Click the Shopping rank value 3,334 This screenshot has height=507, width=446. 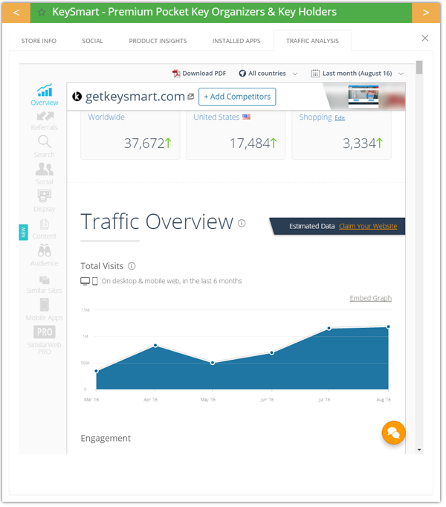click(x=359, y=143)
